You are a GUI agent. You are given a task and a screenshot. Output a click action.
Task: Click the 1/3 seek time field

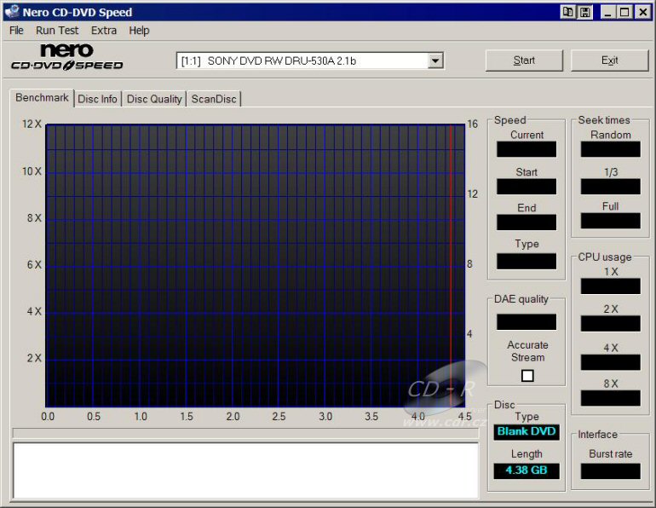[610, 186]
